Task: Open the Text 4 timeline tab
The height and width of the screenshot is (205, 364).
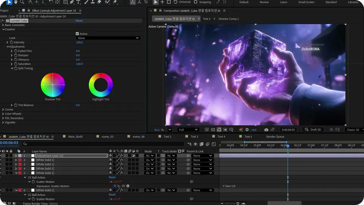Action: pyautogui.click(x=221, y=137)
